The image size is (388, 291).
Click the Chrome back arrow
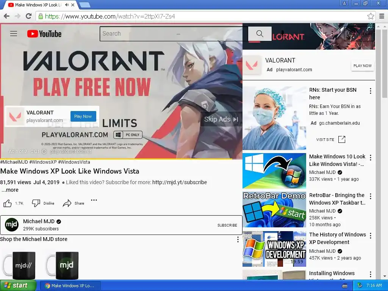point(7,16)
